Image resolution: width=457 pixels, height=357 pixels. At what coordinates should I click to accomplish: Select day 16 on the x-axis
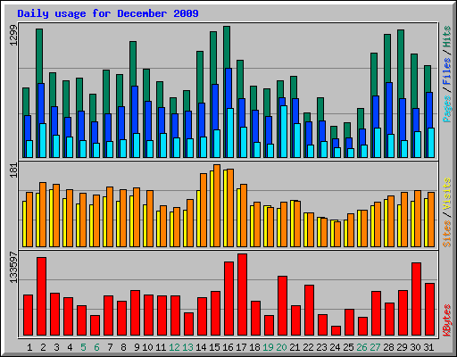[x=228, y=347]
